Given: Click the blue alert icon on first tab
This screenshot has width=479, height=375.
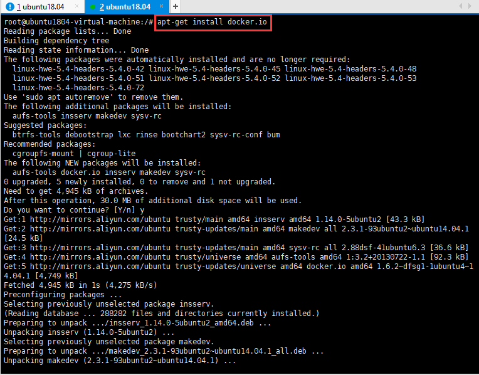Looking at the screenshot, I should pos(10,7).
